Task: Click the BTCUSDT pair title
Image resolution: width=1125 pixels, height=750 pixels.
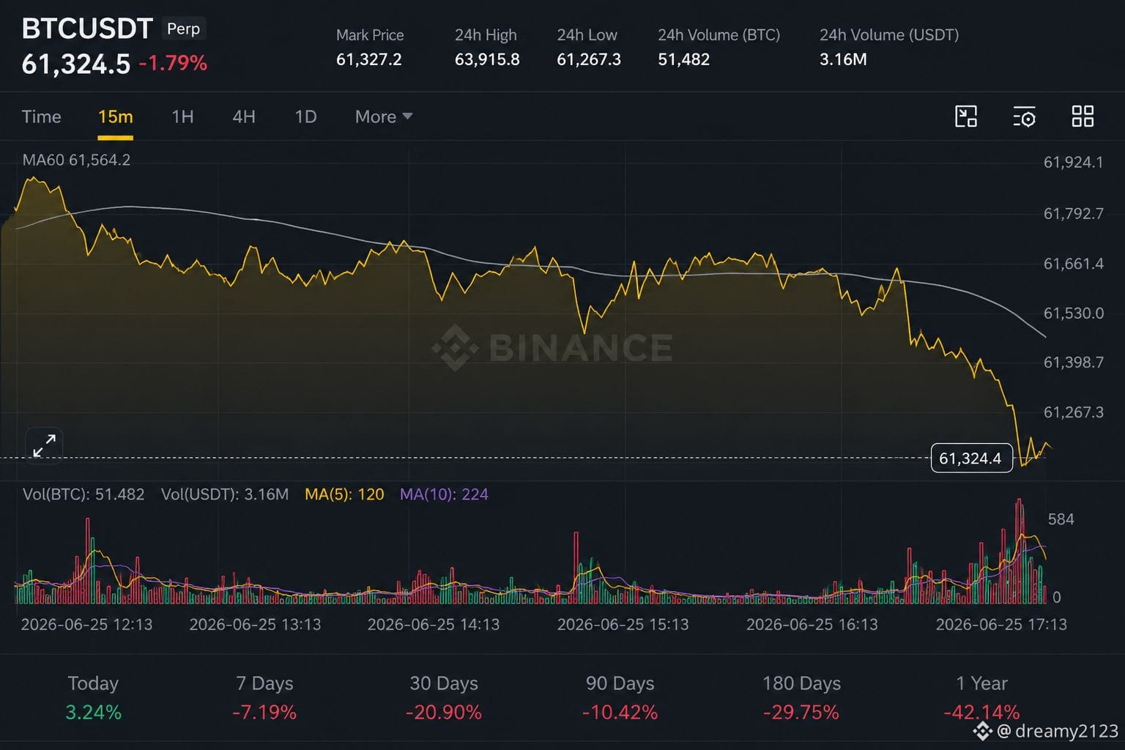Action: pyautogui.click(x=87, y=29)
